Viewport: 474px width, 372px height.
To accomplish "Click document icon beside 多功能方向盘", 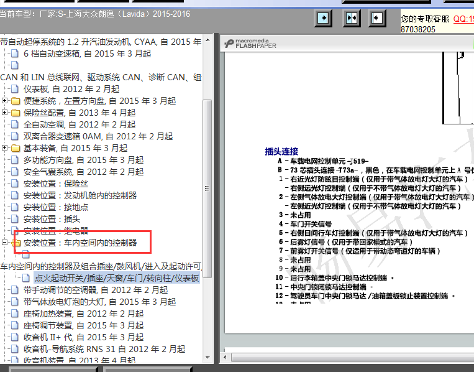I will [15, 160].
